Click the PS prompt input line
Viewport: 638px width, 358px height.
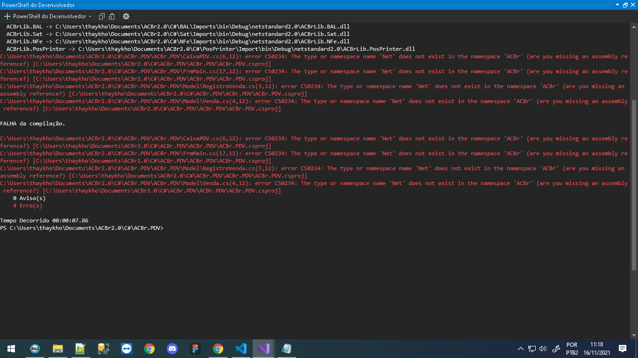pos(82,228)
